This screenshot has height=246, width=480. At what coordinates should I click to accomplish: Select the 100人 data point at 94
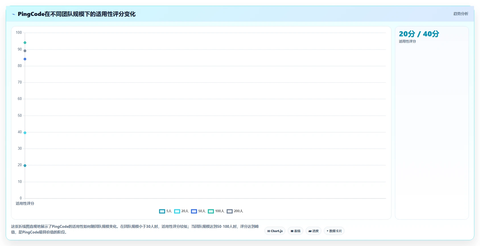point(25,43)
